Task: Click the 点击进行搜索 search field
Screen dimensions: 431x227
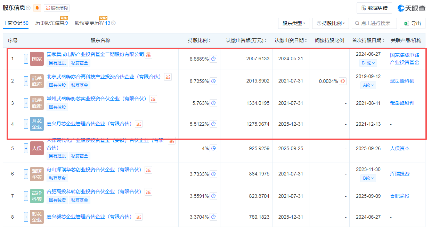Action: click(x=374, y=23)
